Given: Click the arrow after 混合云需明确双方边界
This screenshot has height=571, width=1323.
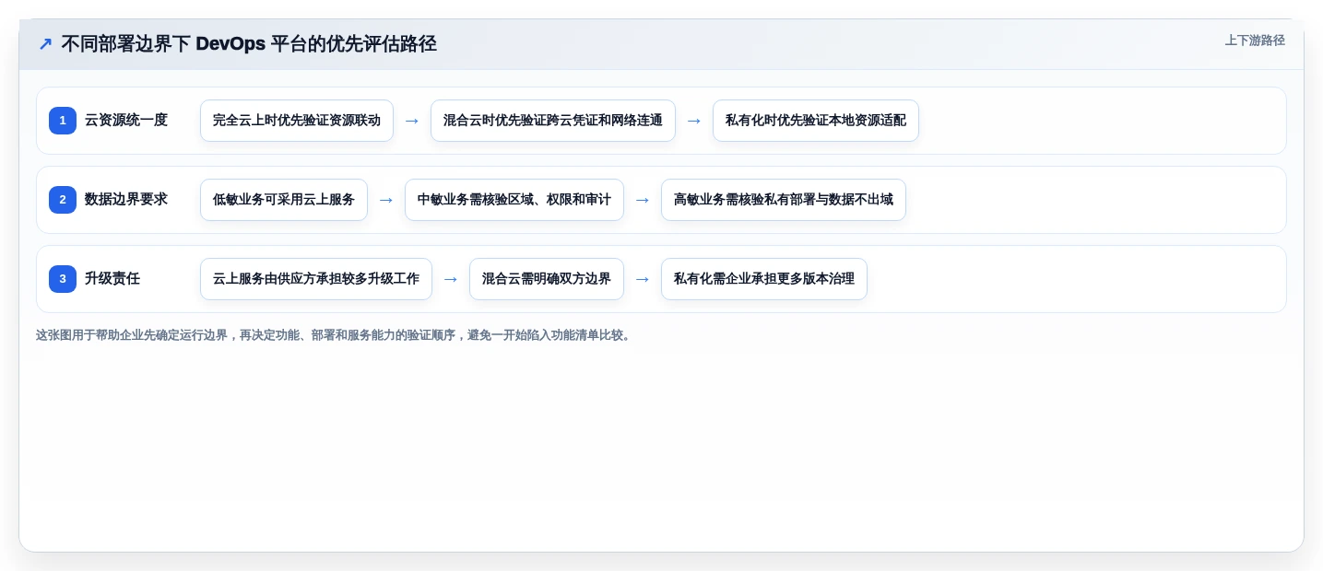Looking at the screenshot, I should [643, 279].
